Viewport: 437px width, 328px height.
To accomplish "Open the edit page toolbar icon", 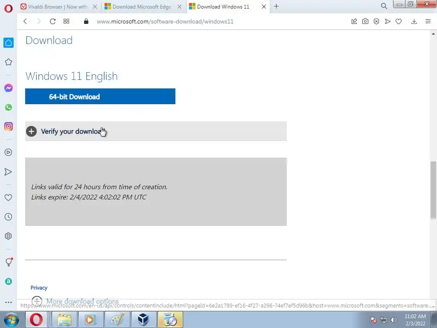I will 354,21.
